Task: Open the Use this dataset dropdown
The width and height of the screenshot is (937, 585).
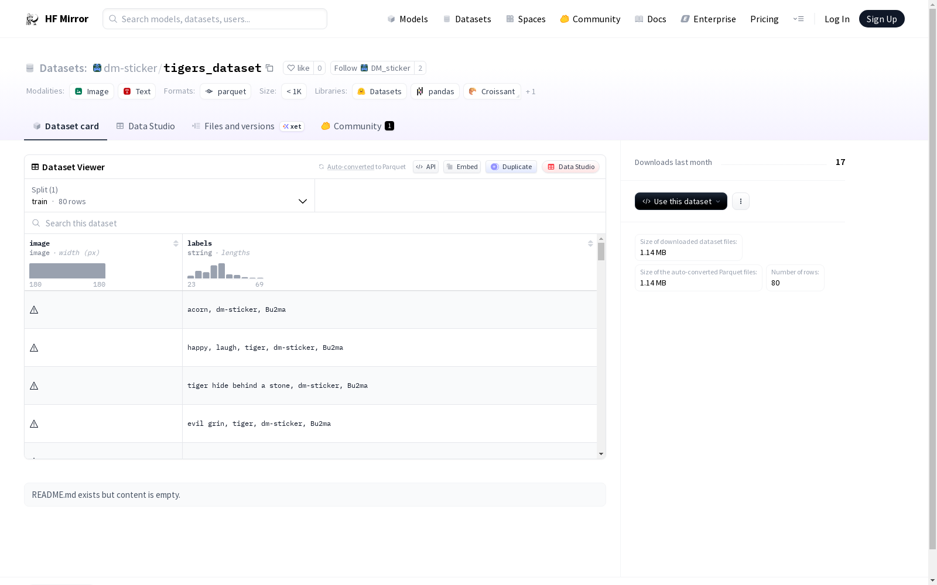Action: pos(681,201)
